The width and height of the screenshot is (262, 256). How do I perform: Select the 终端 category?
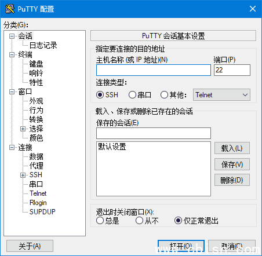pos(26,54)
